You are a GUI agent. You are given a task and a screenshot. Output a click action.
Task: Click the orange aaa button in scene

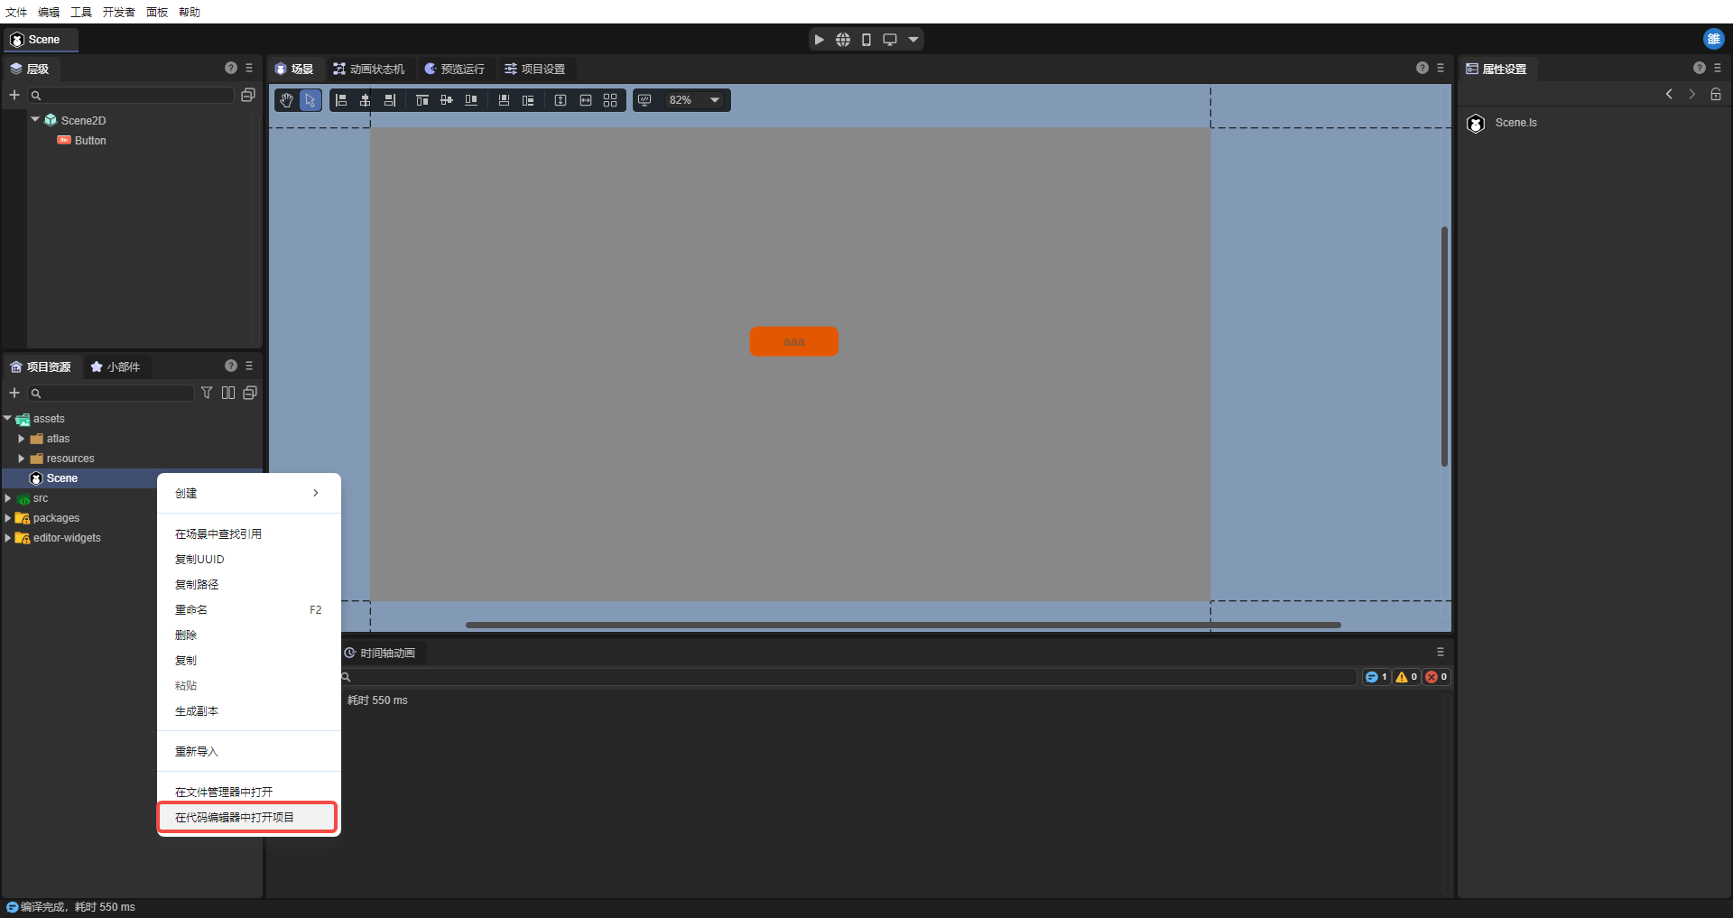(793, 341)
